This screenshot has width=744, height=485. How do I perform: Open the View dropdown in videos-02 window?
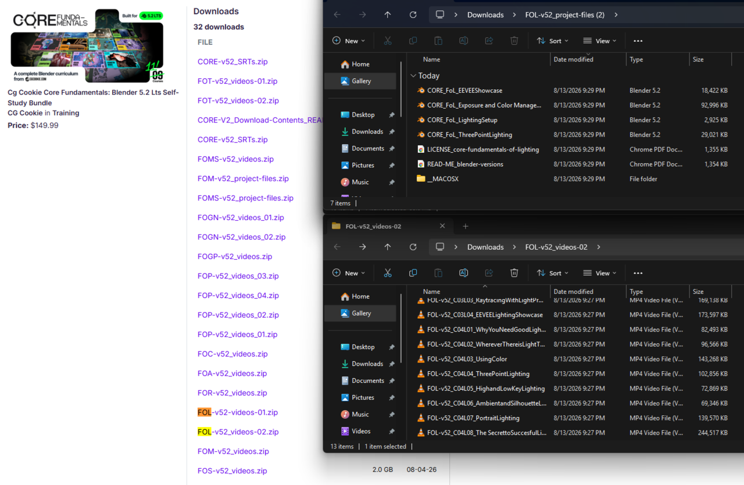[600, 273]
